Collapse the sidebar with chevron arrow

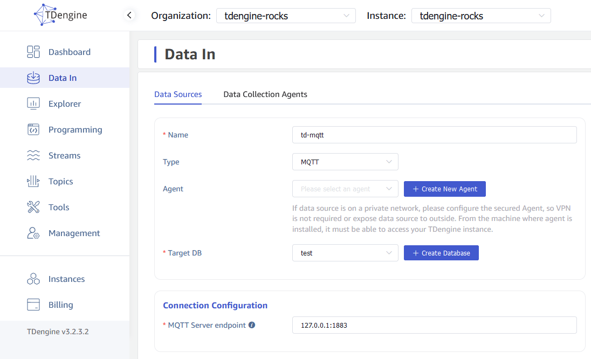tap(129, 15)
